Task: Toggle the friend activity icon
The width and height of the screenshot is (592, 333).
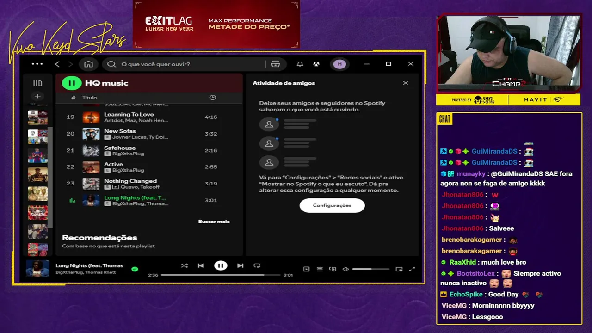Action: coord(316,64)
